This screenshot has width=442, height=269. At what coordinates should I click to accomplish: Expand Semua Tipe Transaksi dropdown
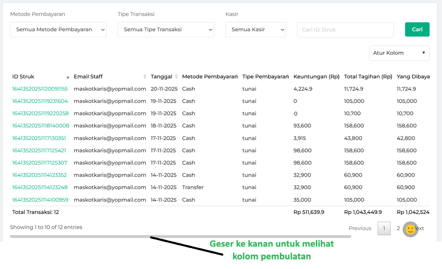(166, 30)
